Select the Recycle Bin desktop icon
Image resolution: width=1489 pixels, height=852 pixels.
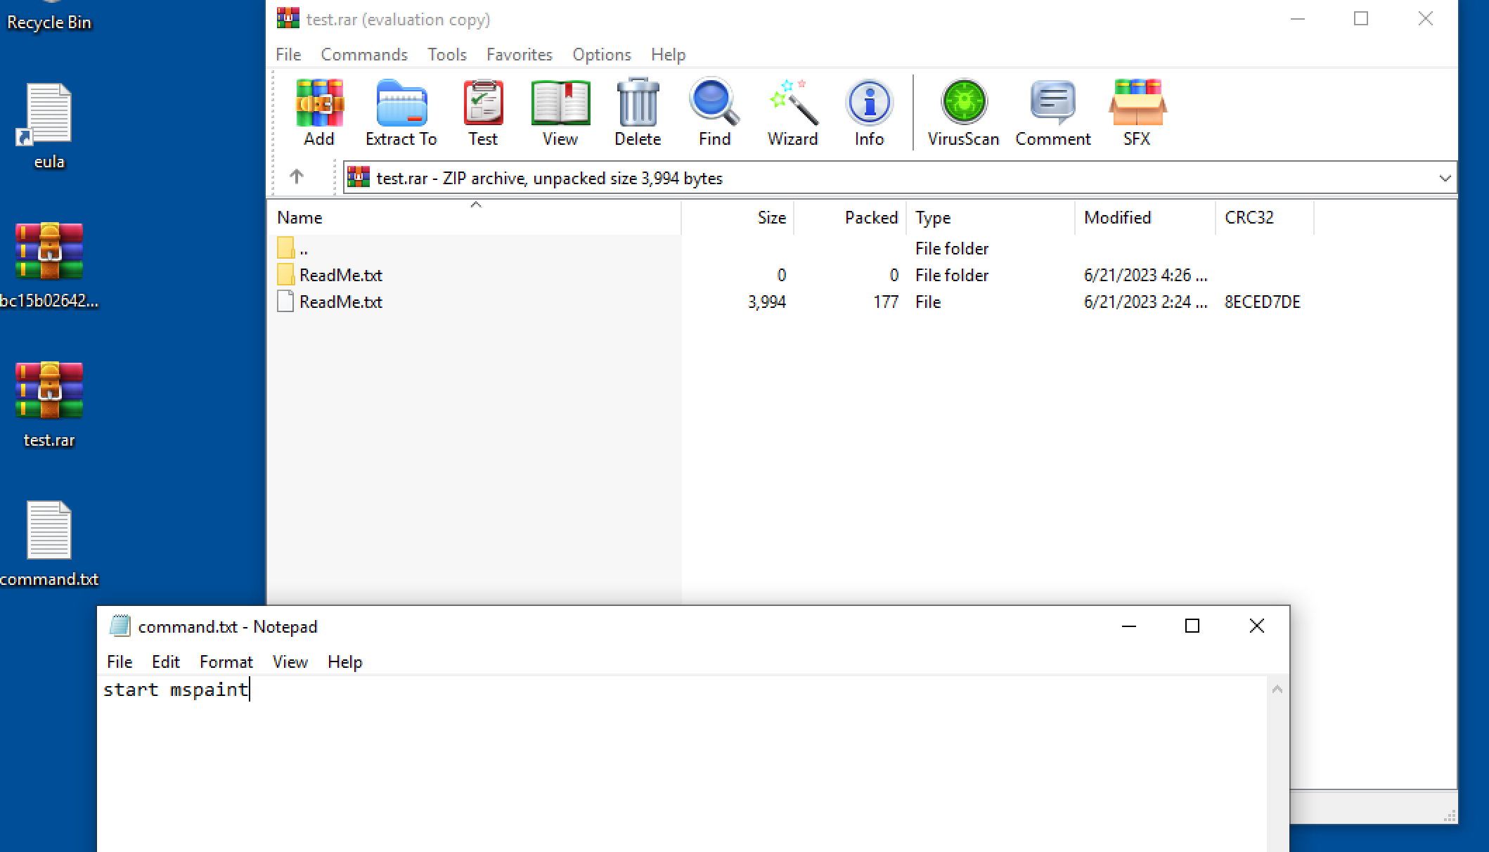click(x=49, y=15)
